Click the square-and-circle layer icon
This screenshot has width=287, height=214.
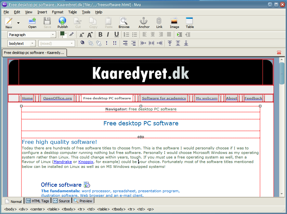(99, 43)
